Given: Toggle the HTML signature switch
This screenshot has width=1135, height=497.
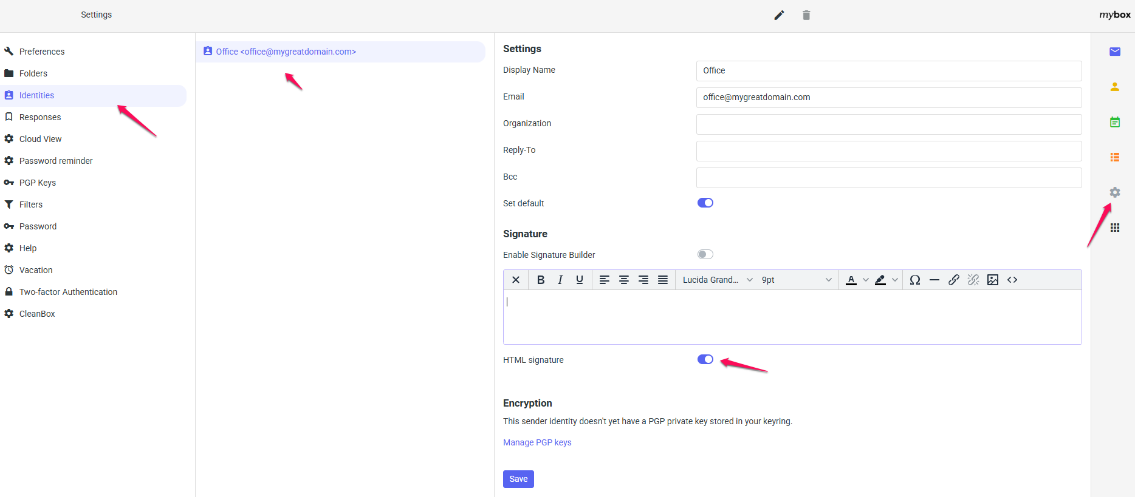Looking at the screenshot, I should pyautogui.click(x=705, y=359).
